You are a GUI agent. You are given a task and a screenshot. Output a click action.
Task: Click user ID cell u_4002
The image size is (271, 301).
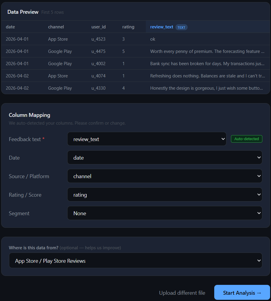[99, 64]
